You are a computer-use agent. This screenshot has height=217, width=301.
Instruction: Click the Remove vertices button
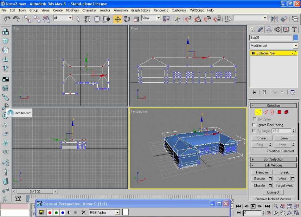tap(262, 172)
